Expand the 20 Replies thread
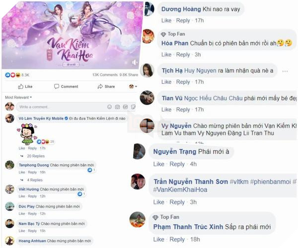The image size is (298, 248). pyautogui.click(x=36, y=156)
